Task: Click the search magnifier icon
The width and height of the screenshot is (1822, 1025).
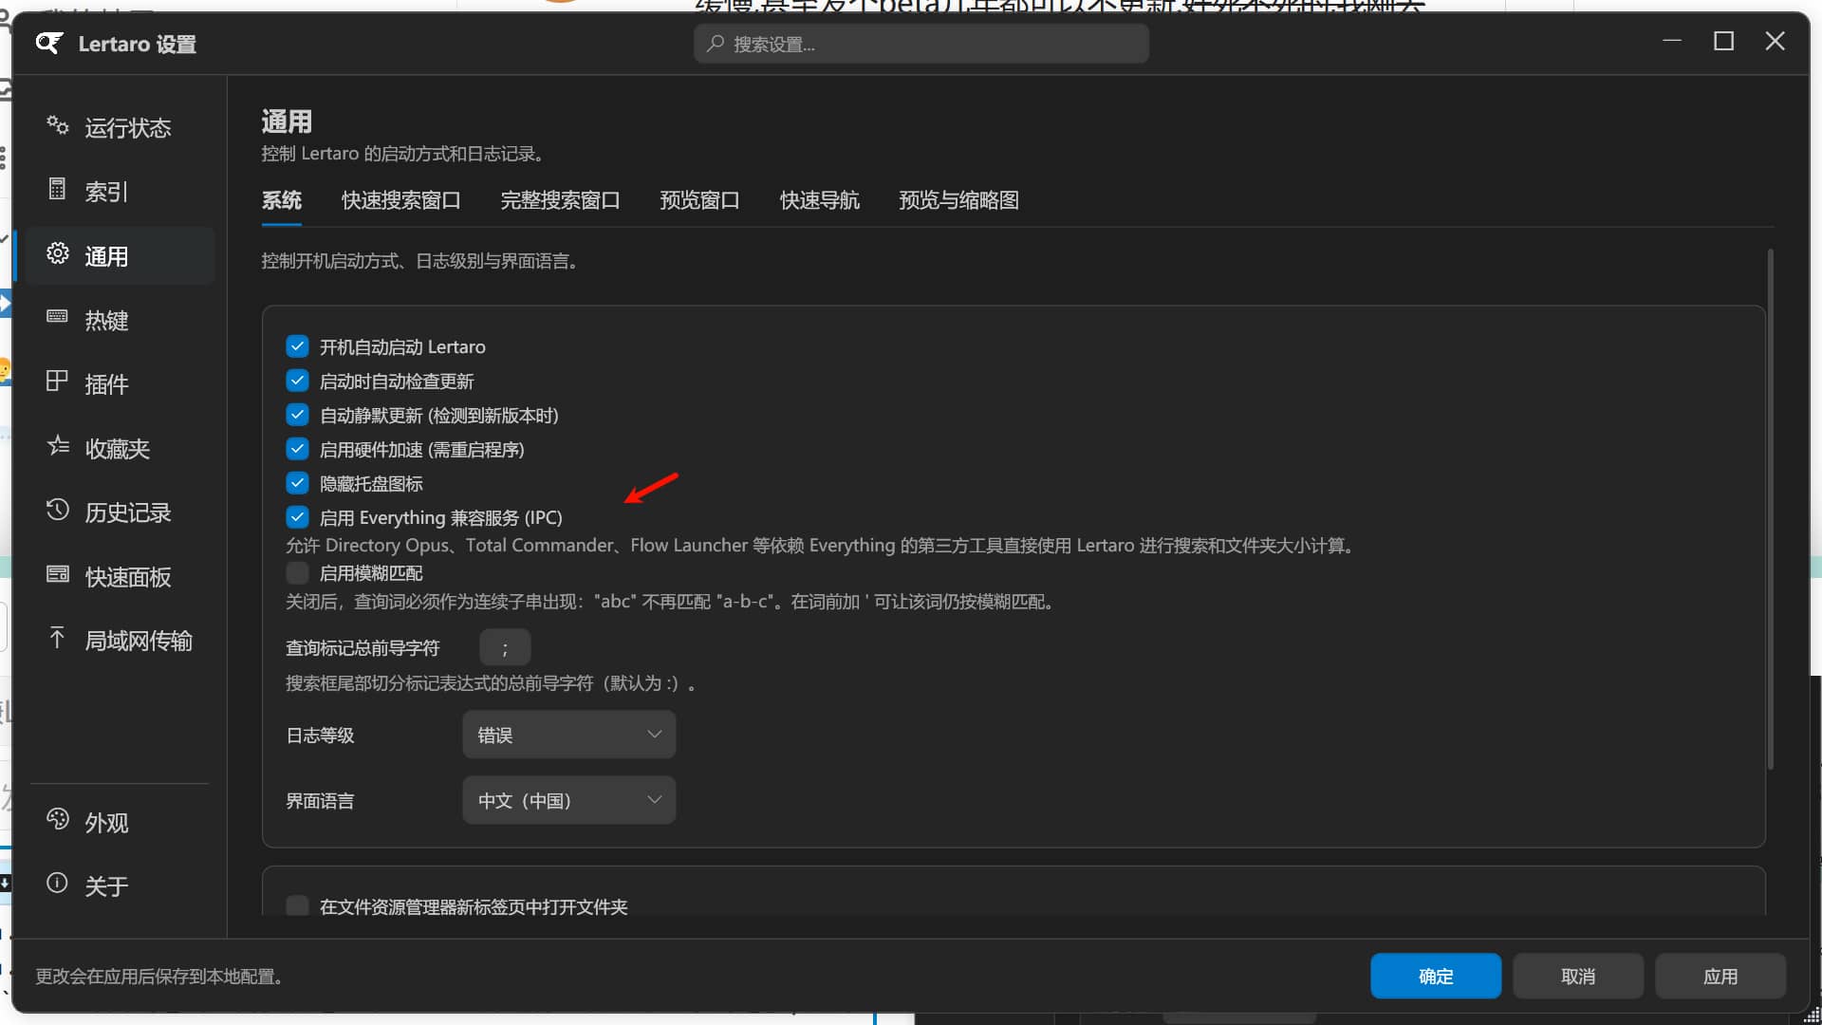Action: (x=716, y=44)
